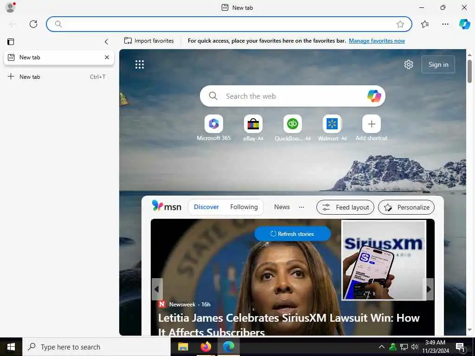This screenshot has width=475, height=356.
Task: Click the msn logo
Action: (x=167, y=206)
